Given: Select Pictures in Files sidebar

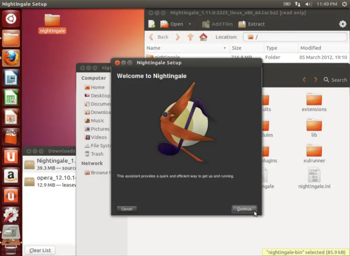Looking at the screenshot, I should 97,129.
